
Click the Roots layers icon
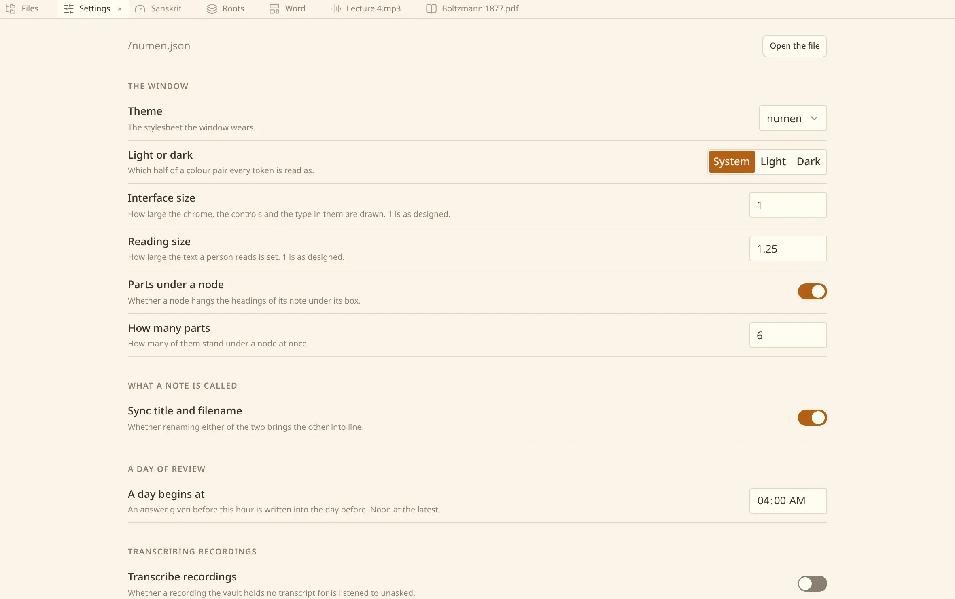pyautogui.click(x=212, y=9)
